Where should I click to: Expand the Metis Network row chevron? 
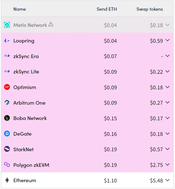click(168, 25)
